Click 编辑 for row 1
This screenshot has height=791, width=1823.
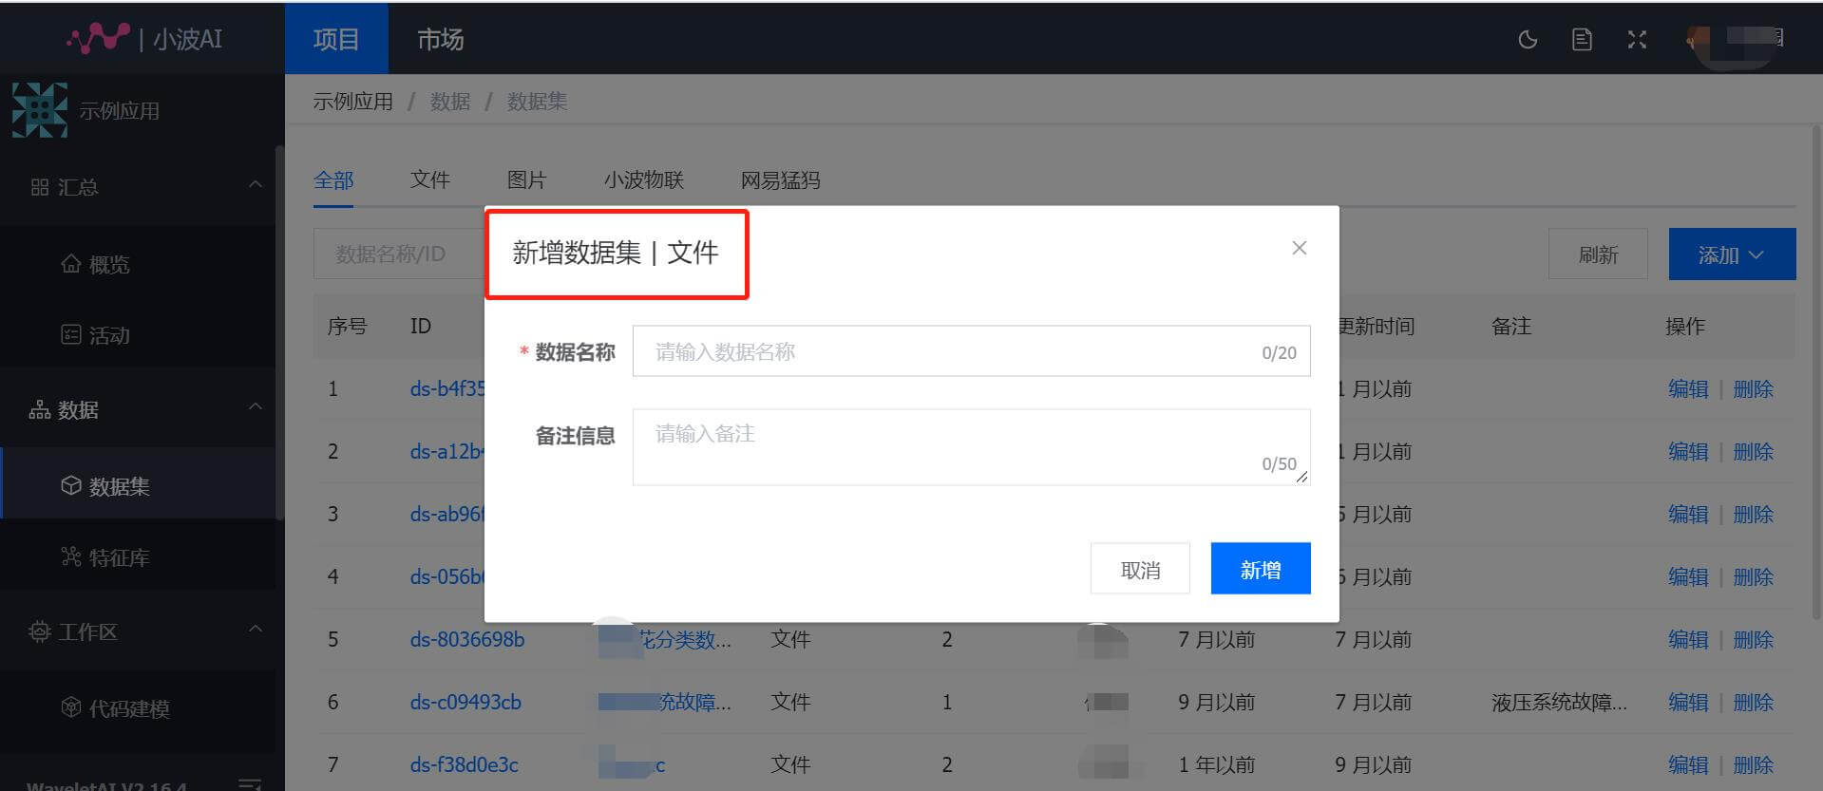[x=1688, y=388]
